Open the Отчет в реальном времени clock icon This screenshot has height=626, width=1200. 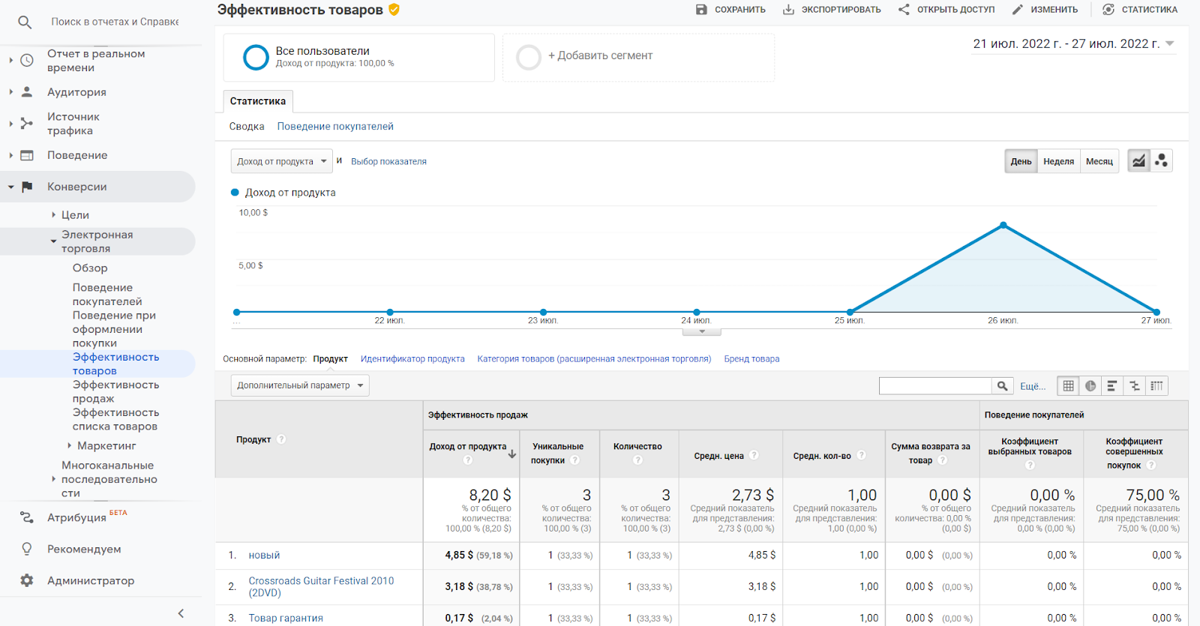[x=27, y=61]
